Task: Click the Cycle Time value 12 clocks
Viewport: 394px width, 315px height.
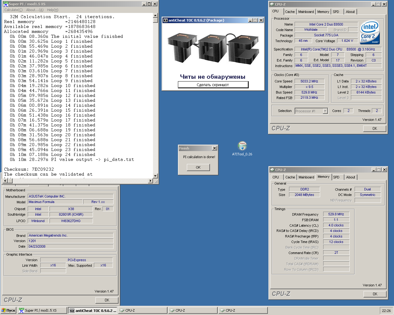Action: pos(336,242)
